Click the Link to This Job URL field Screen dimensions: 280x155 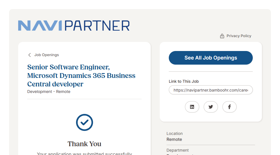210,90
